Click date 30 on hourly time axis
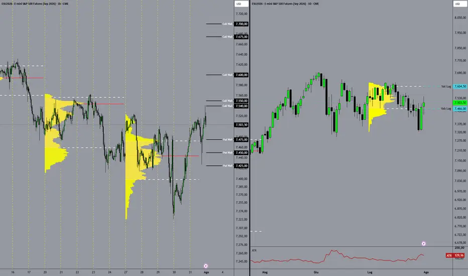 [x=174, y=272]
